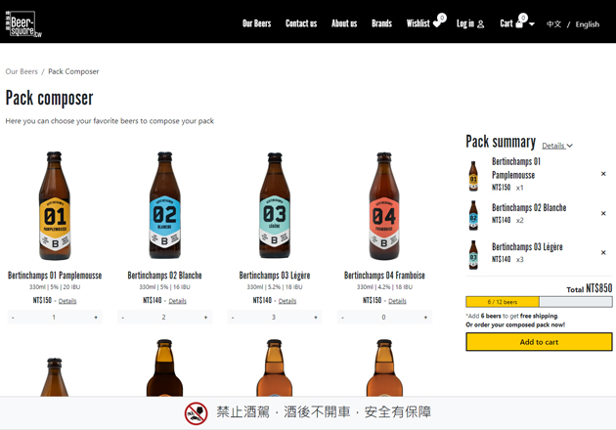Image resolution: width=616 pixels, height=430 pixels.
Task: Remove Bertinchamps 01 Pamplemousse from pack summary
Action: [x=603, y=174]
